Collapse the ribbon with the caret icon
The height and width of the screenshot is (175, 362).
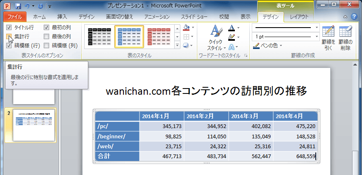pos(345,17)
